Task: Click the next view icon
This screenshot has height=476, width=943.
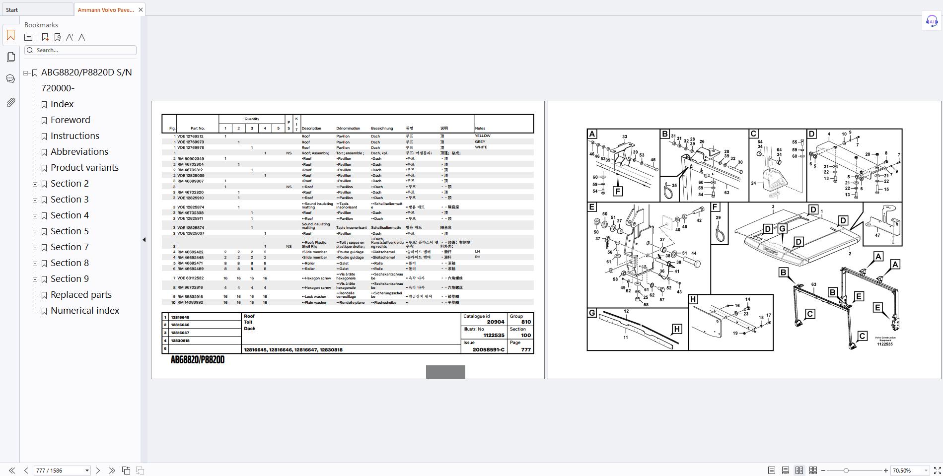Action: 140,470
